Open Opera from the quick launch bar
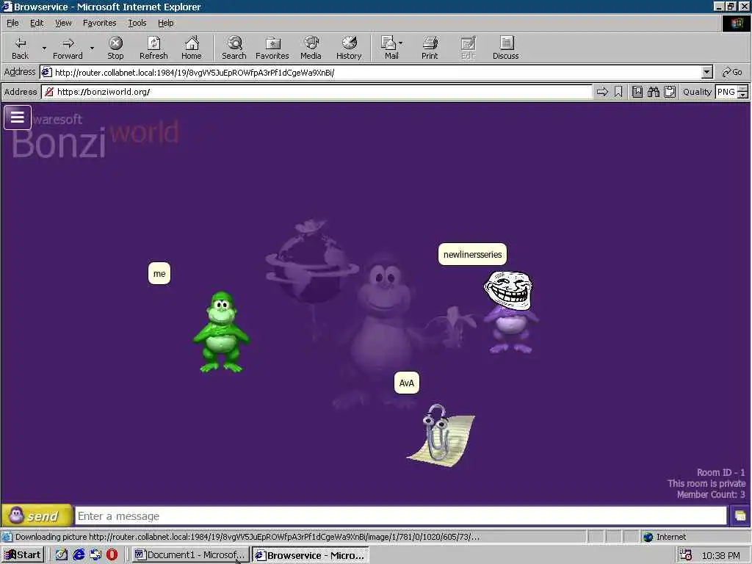The height and width of the screenshot is (564, 752). [x=112, y=555]
